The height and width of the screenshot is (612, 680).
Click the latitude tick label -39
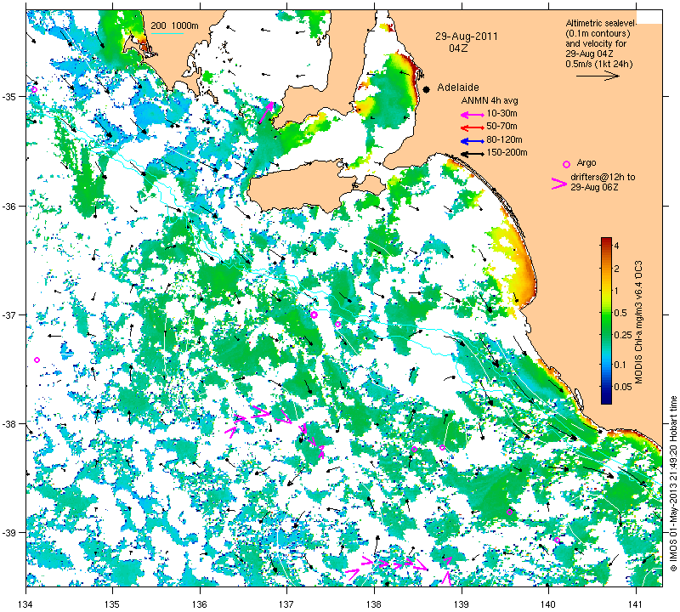click(x=10, y=532)
